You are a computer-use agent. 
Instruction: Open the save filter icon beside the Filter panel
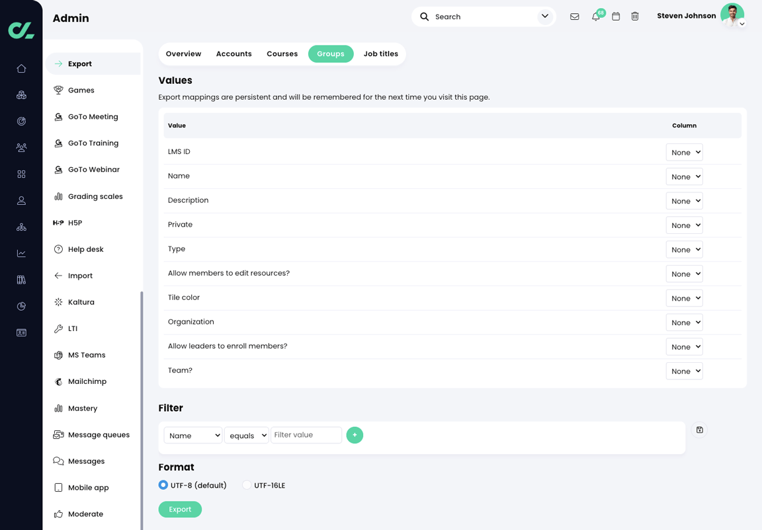[699, 430]
